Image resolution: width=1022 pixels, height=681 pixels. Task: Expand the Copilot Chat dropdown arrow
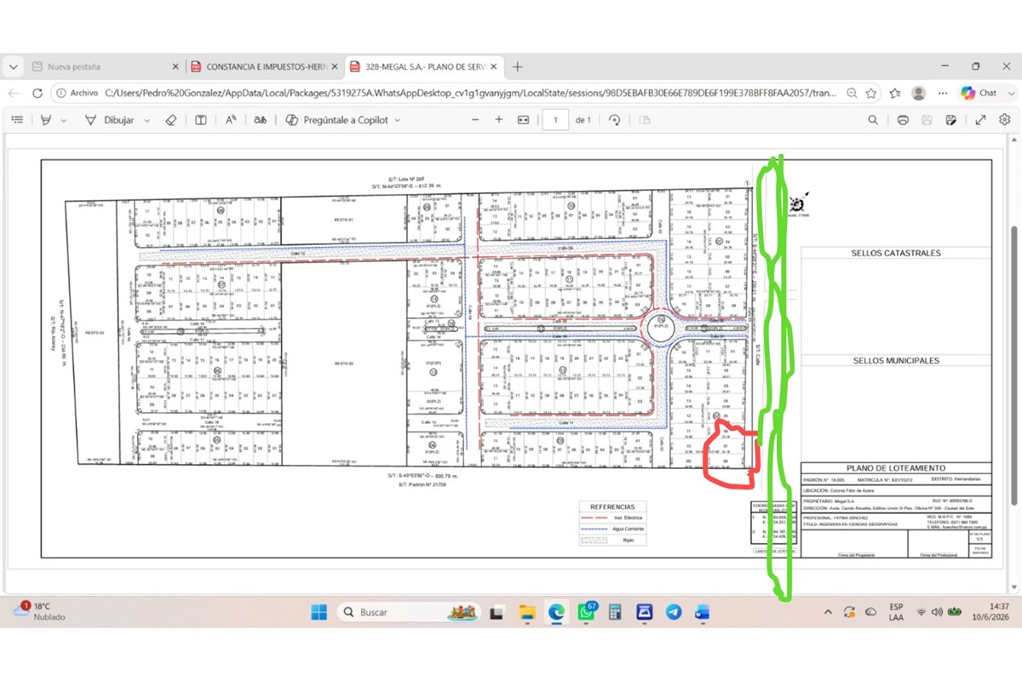(1010, 93)
